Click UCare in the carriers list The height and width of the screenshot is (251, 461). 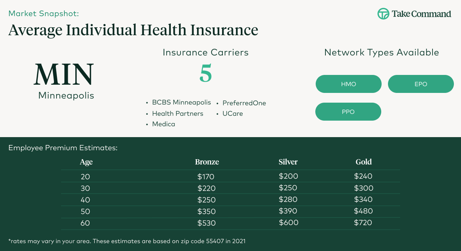coord(233,114)
